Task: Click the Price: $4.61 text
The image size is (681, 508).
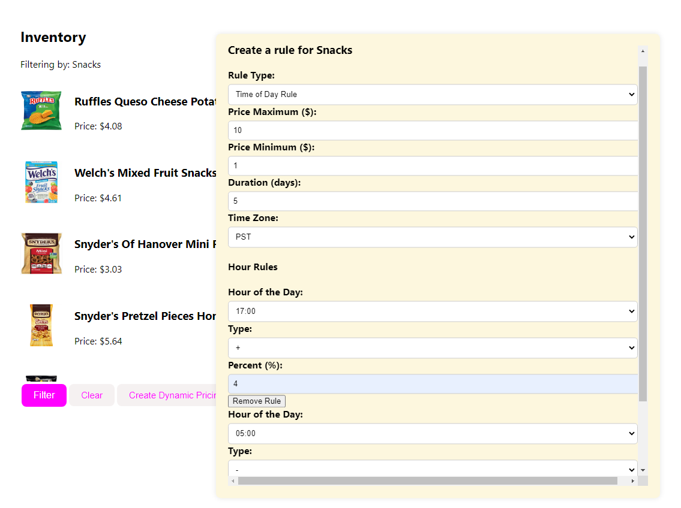Action: [x=98, y=198]
